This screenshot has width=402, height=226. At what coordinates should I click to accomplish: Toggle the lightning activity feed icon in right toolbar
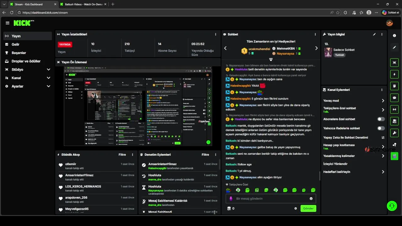point(394,74)
